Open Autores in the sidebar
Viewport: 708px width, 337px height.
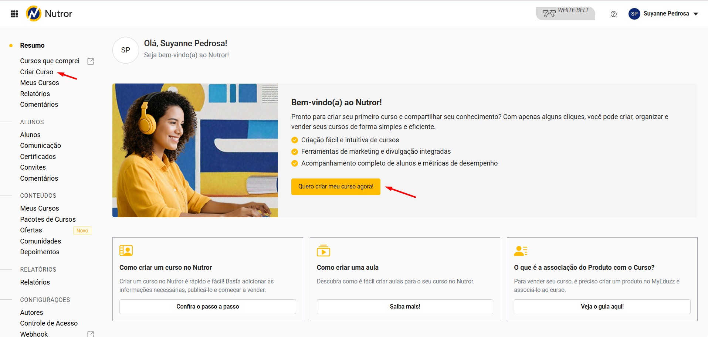coord(31,313)
